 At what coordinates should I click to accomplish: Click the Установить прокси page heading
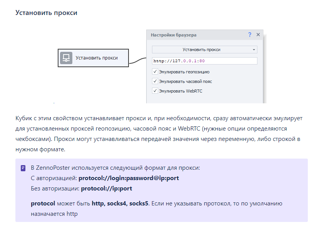46,13
